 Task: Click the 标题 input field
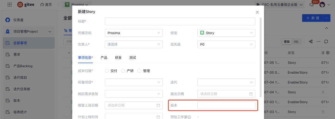coord(180,21)
